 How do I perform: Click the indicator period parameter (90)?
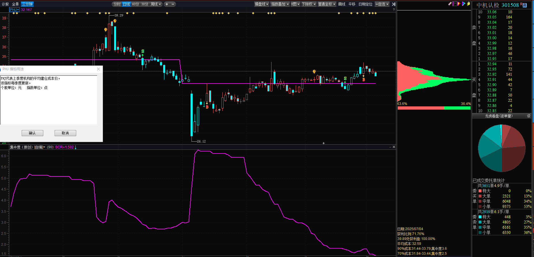pos(50,147)
